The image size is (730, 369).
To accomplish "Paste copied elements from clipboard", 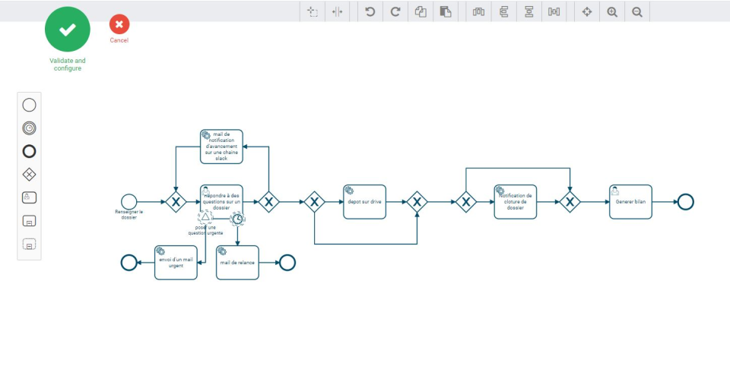I will (x=446, y=11).
